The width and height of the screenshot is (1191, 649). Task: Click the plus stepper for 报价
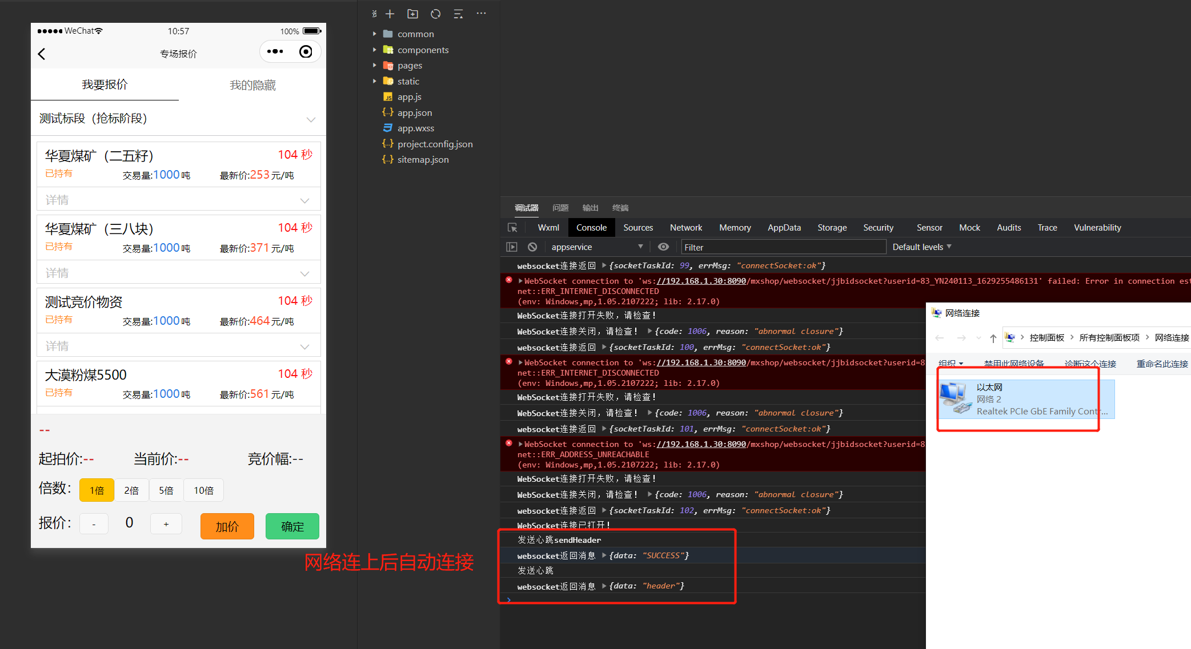pos(166,524)
